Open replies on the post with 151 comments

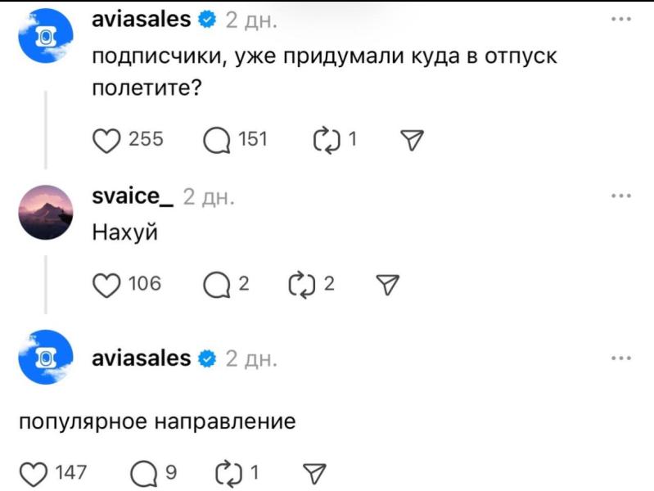point(216,141)
